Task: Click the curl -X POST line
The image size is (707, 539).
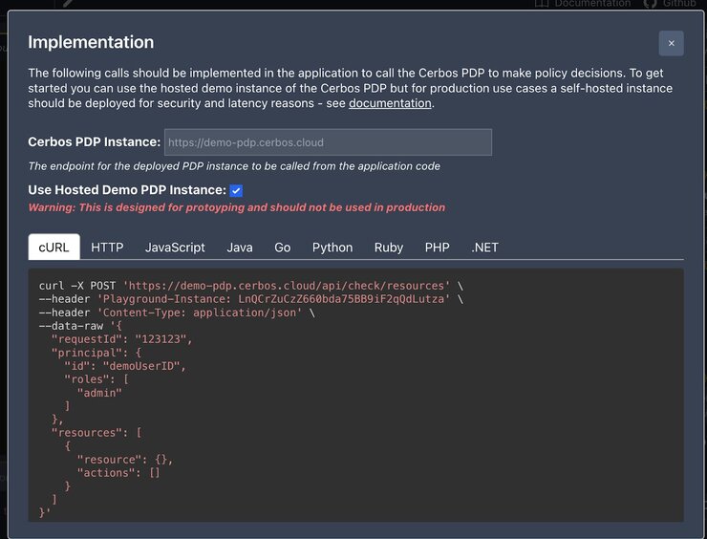Action: pos(250,286)
